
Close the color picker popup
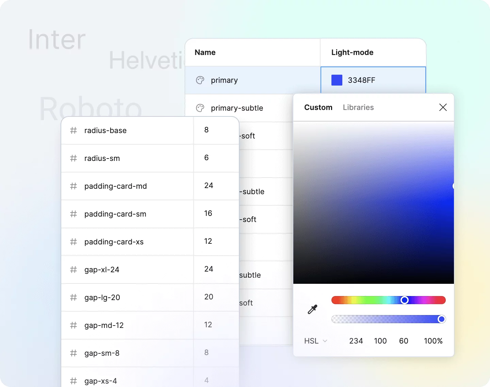coord(443,108)
